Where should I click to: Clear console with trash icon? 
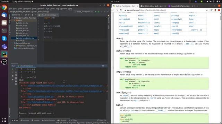pos(16,84)
